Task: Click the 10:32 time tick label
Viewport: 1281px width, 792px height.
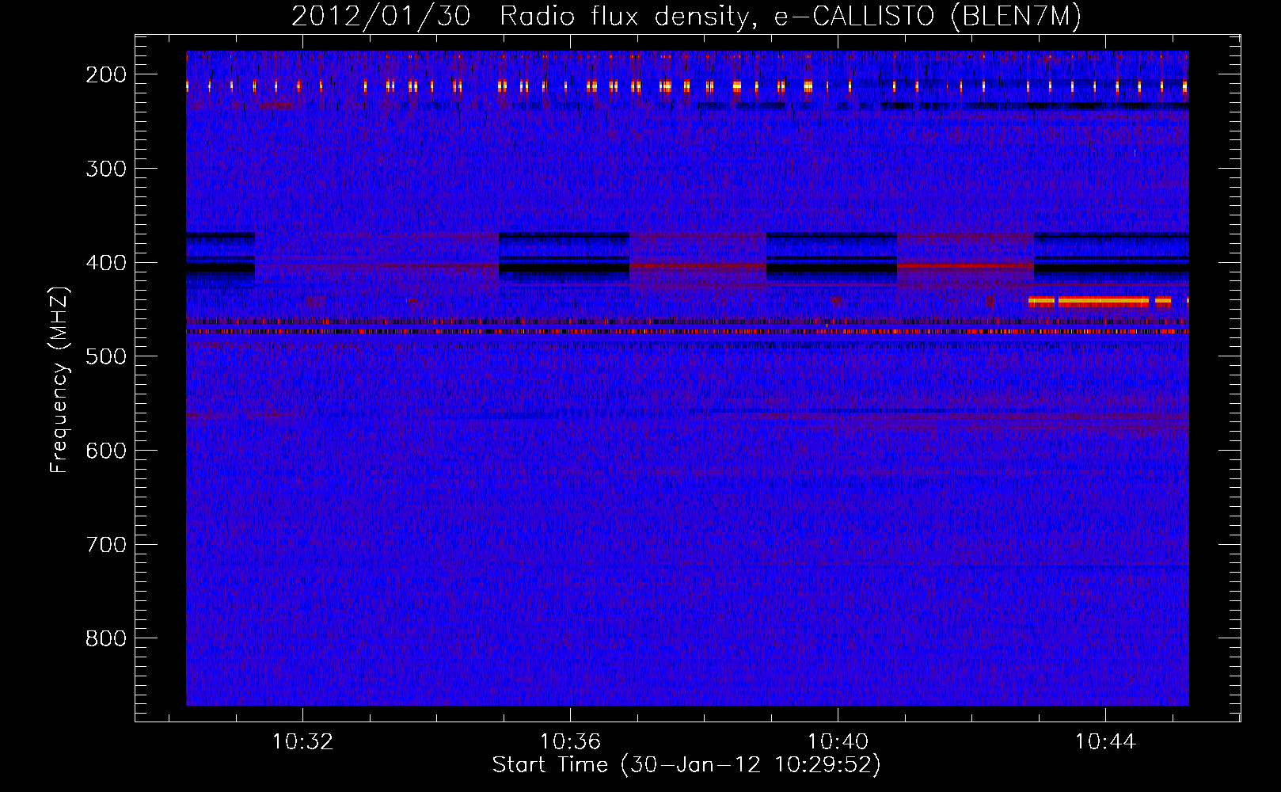Action: pos(303,742)
